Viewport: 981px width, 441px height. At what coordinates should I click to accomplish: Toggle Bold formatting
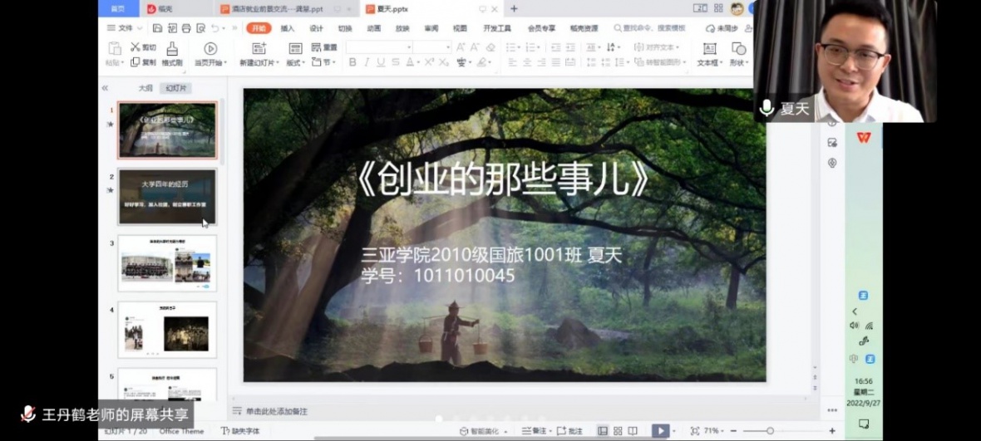[352, 62]
